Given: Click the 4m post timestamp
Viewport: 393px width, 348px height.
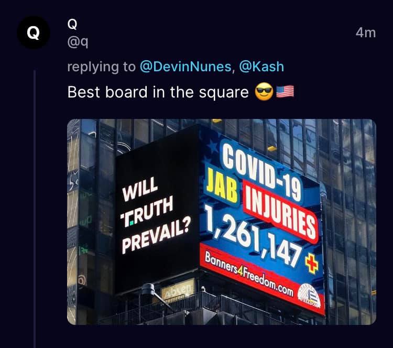Looking at the screenshot, I should point(365,32).
